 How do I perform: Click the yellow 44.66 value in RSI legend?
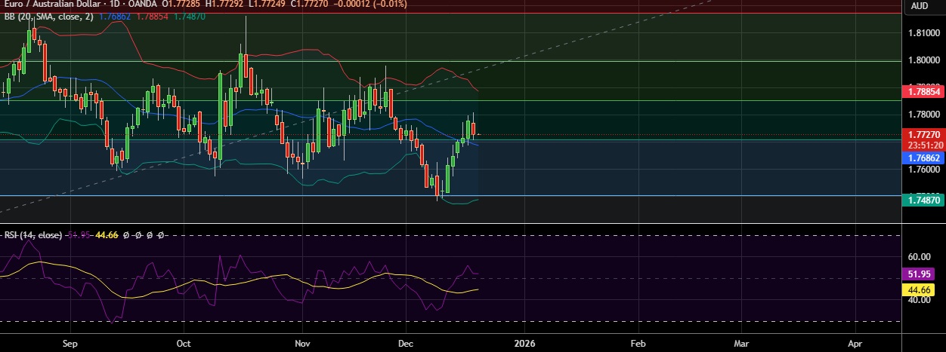108,235
